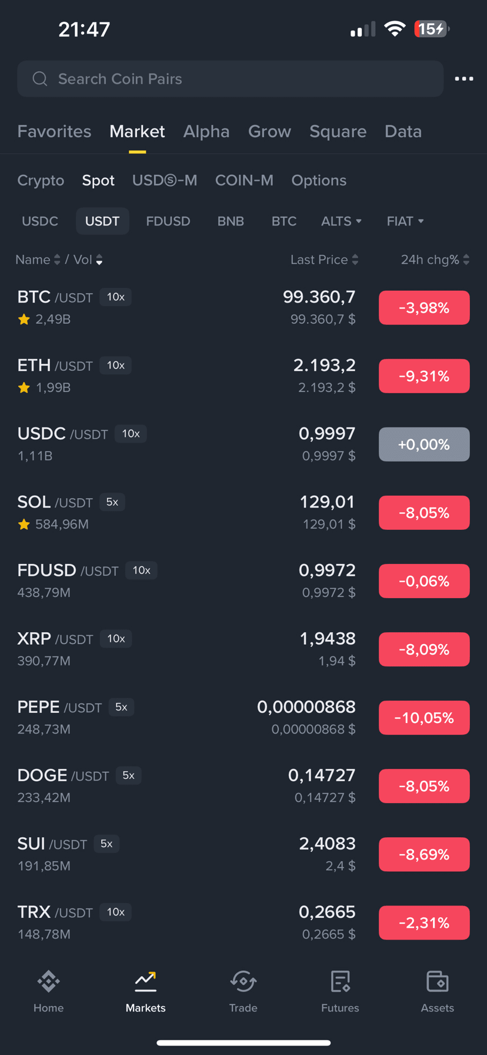
Task: Open the Futures icon in bottom bar
Action: coord(340,981)
